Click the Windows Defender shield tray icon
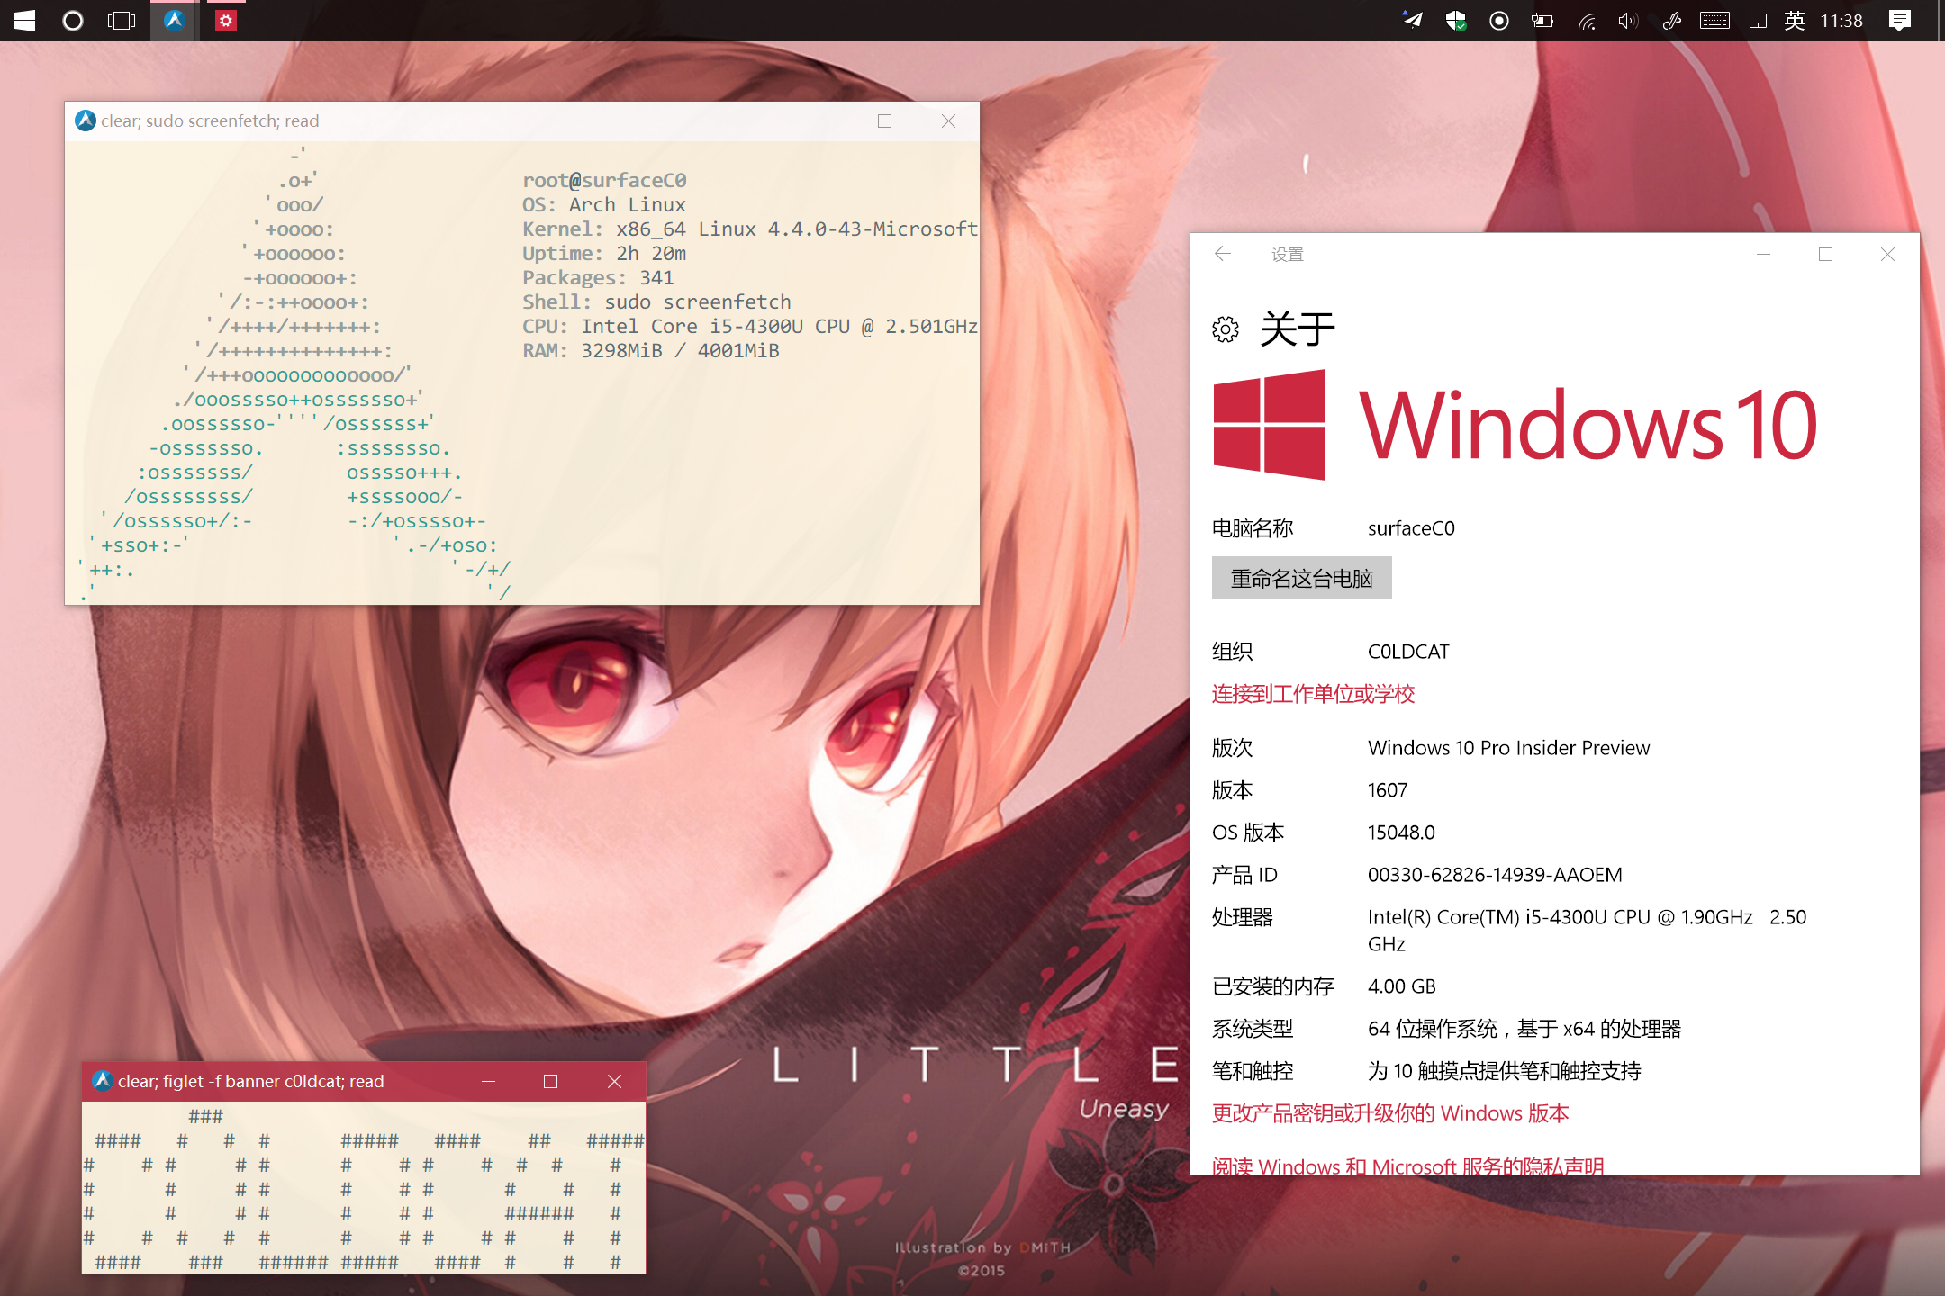1945x1296 pixels. [1455, 20]
